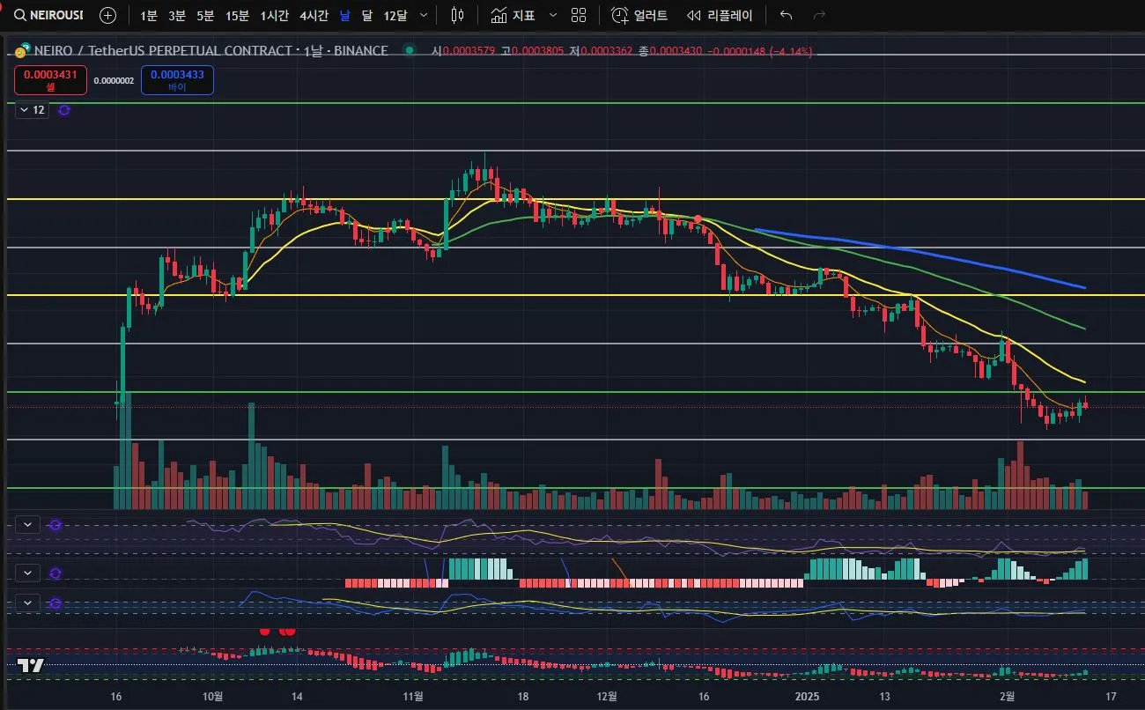Expand the legend chevron in the histogram pane
The image size is (1145, 710).
point(28,573)
